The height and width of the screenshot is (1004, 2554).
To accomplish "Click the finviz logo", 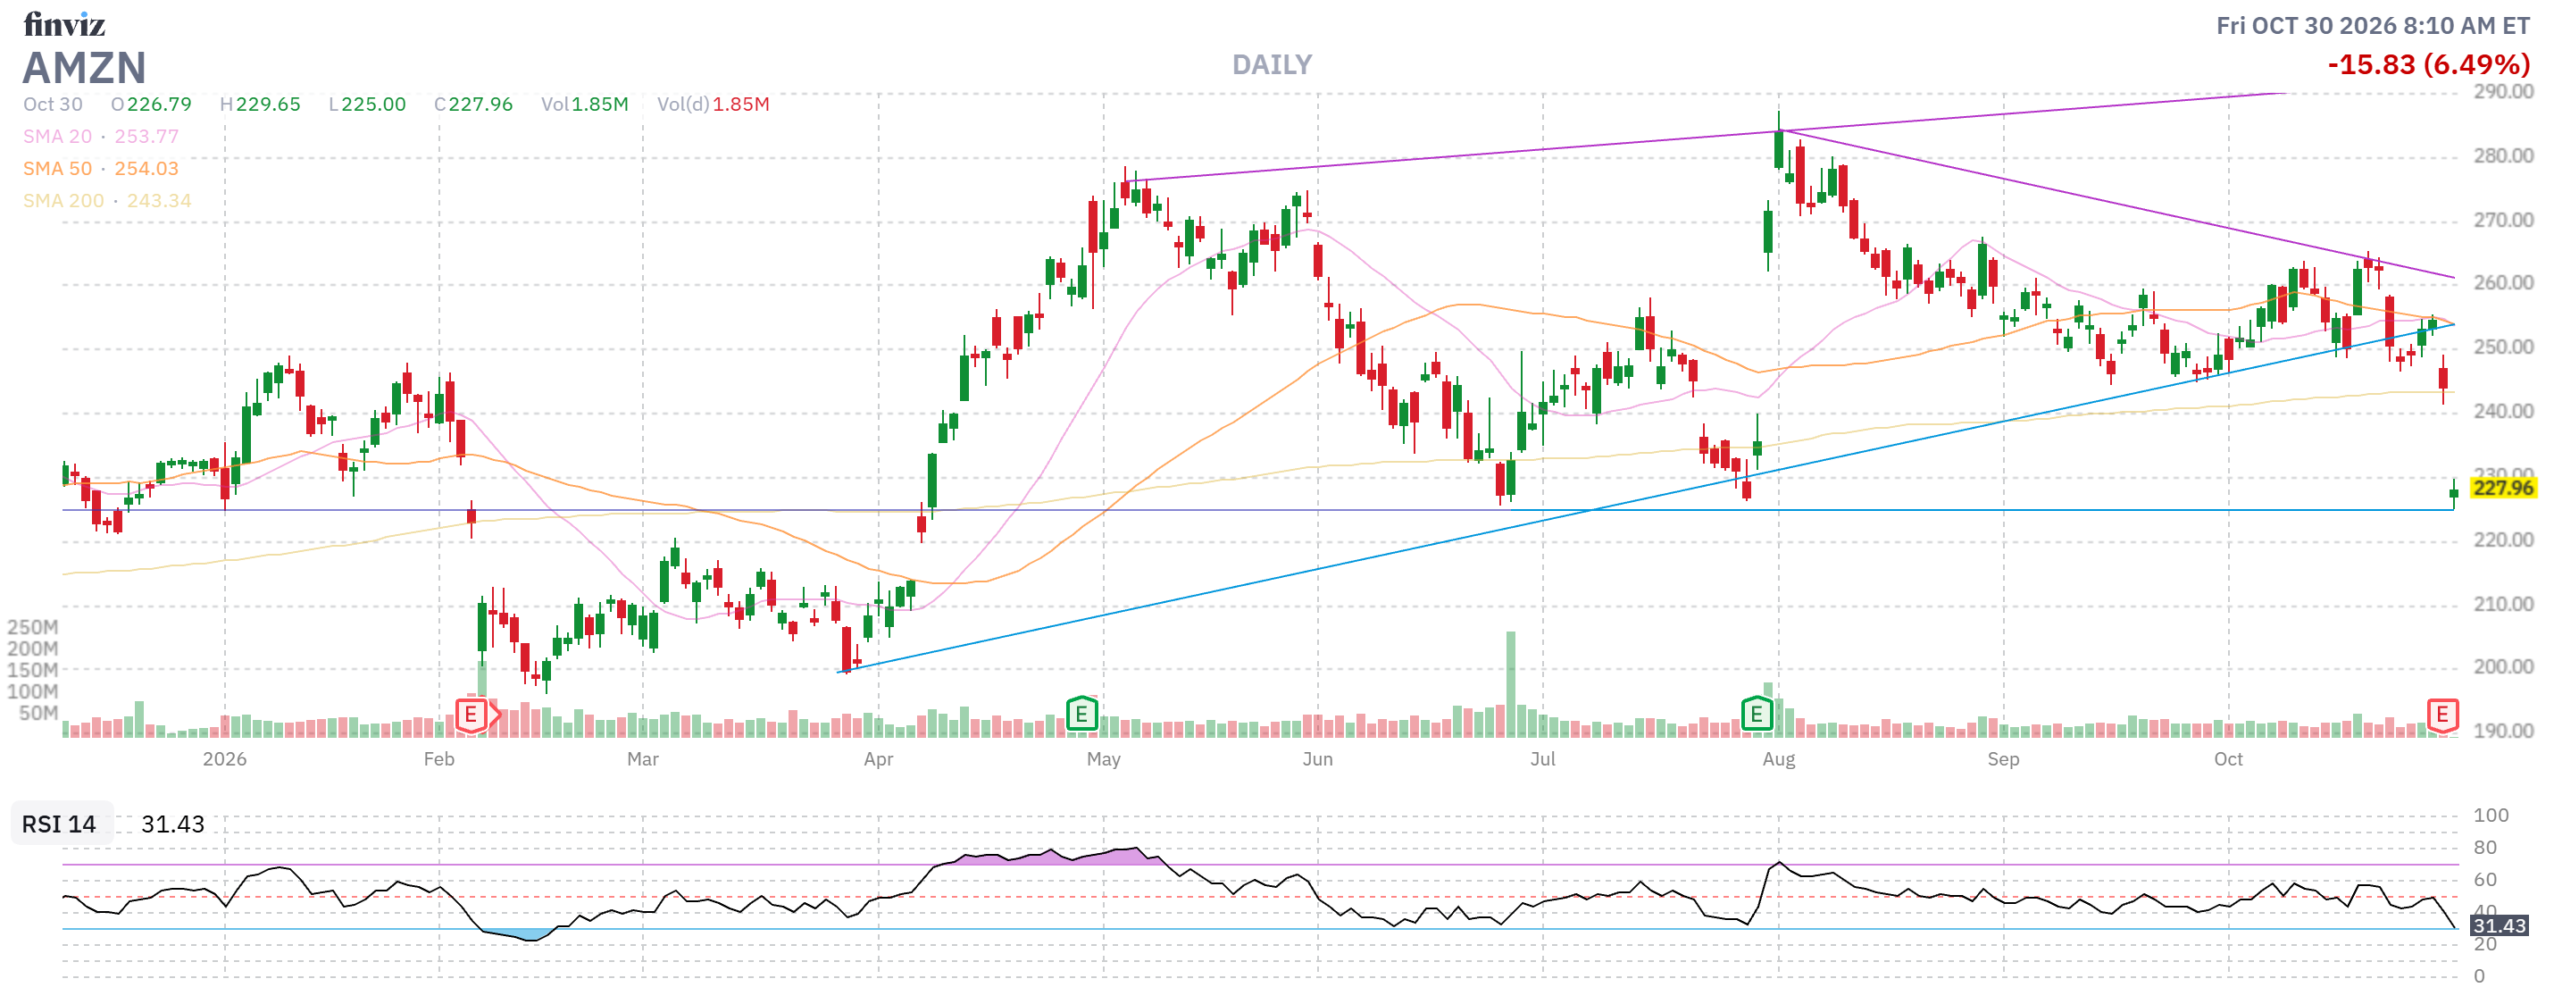I will [x=64, y=23].
